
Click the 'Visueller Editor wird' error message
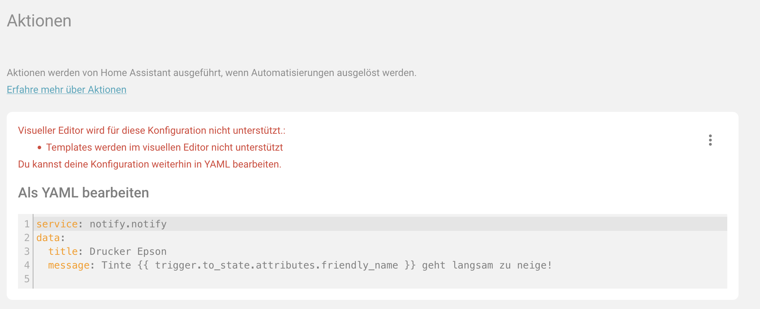152,131
